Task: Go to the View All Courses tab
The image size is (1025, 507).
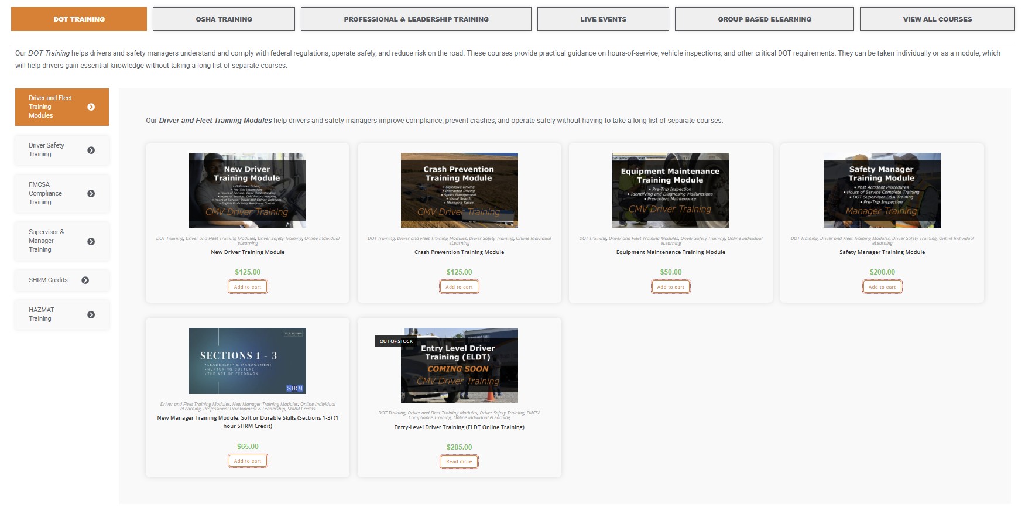Action: (x=937, y=19)
